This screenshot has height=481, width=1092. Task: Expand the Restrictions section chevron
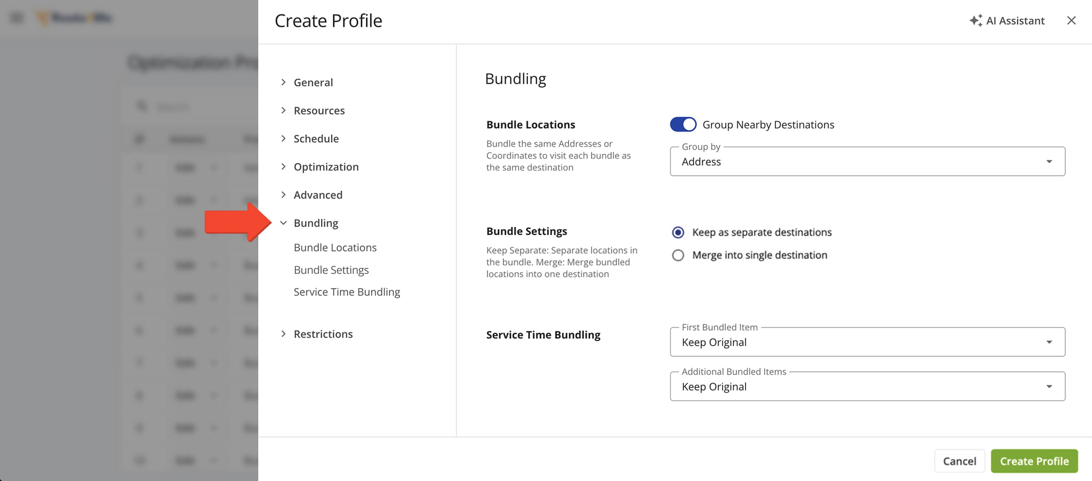pyautogui.click(x=283, y=334)
